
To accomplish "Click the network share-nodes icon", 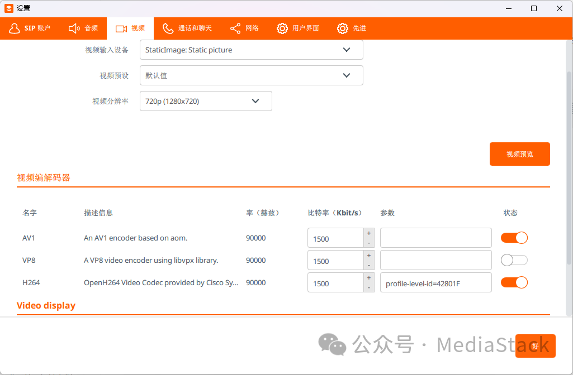I will [x=235, y=28].
